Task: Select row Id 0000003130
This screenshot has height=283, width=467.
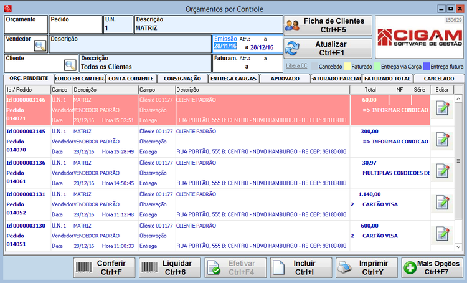Action: (219, 236)
